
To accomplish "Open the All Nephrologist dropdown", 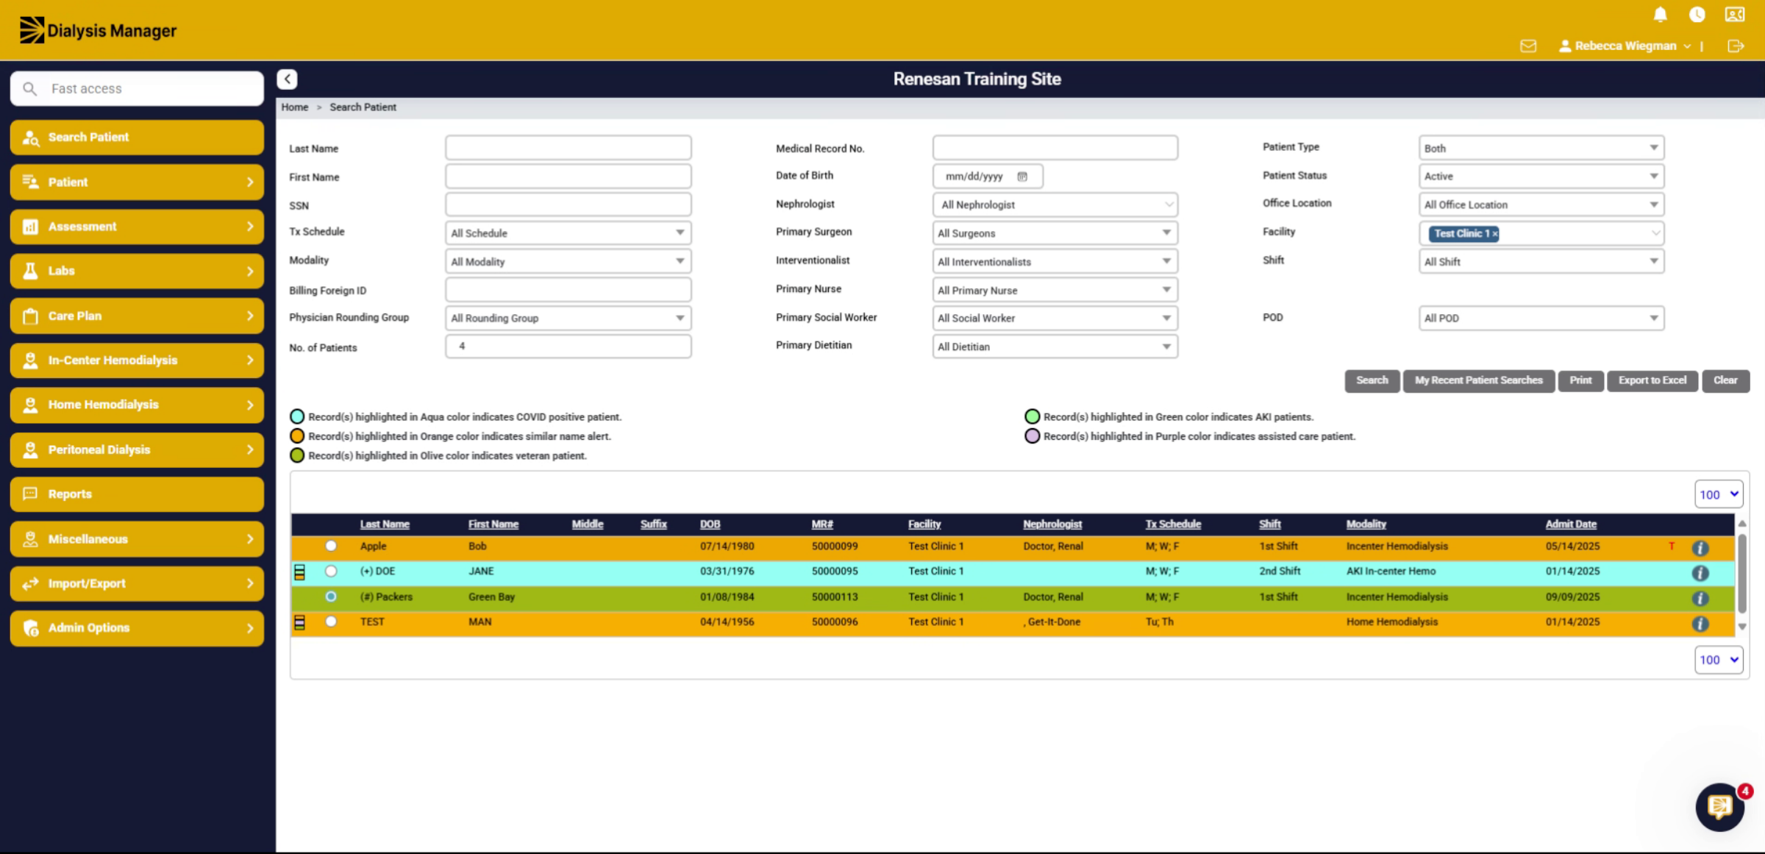I will pos(1055,204).
